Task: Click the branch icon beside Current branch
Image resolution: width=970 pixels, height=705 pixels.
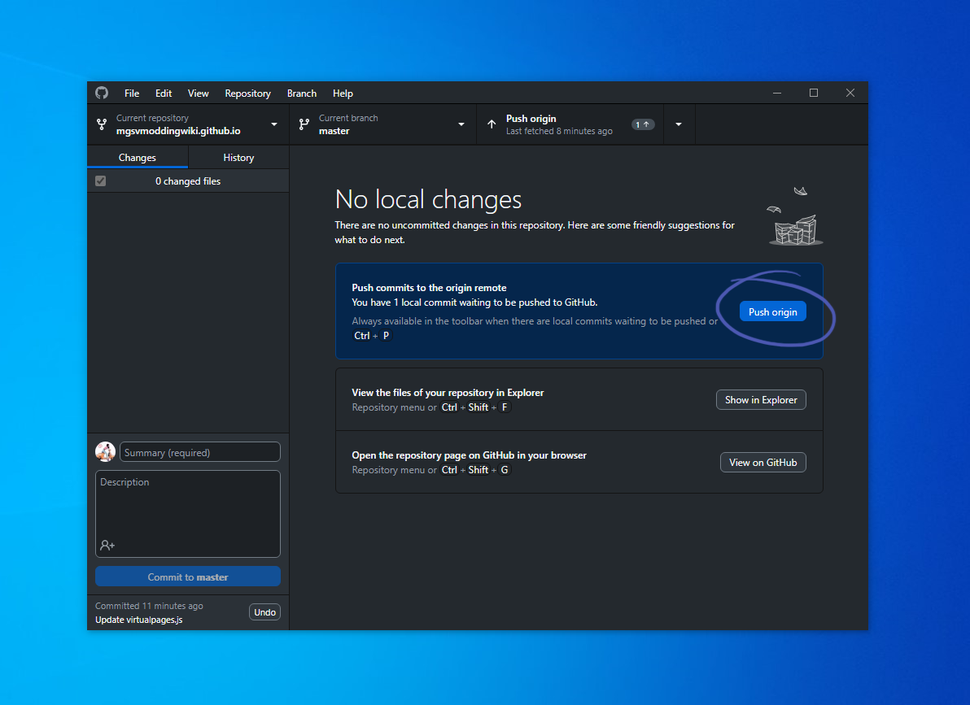Action: 304,124
